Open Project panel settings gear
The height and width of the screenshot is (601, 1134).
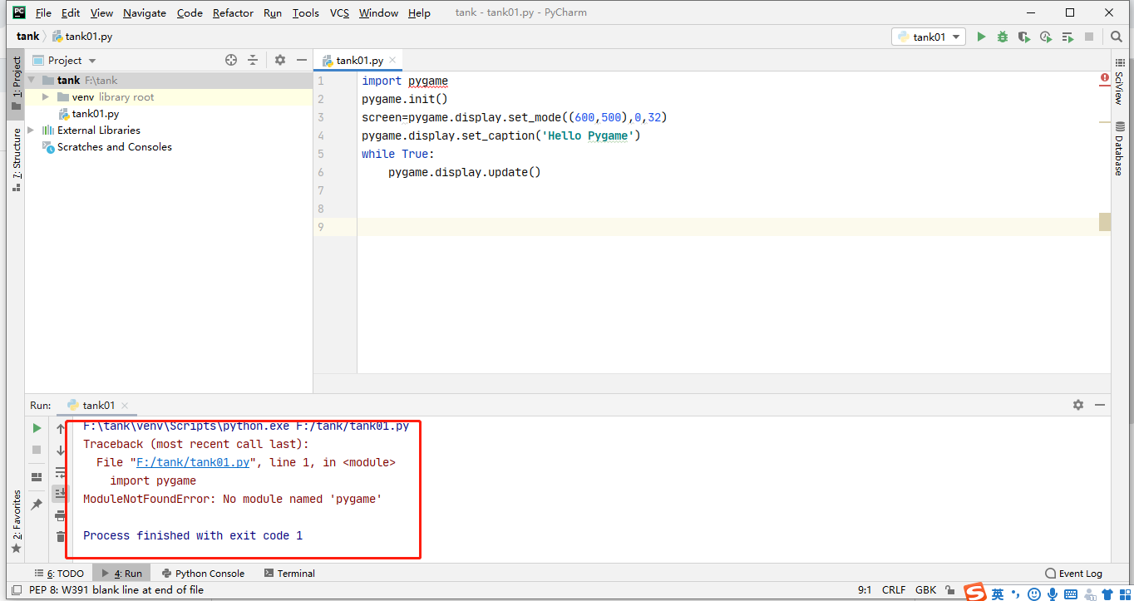(280, 60)
